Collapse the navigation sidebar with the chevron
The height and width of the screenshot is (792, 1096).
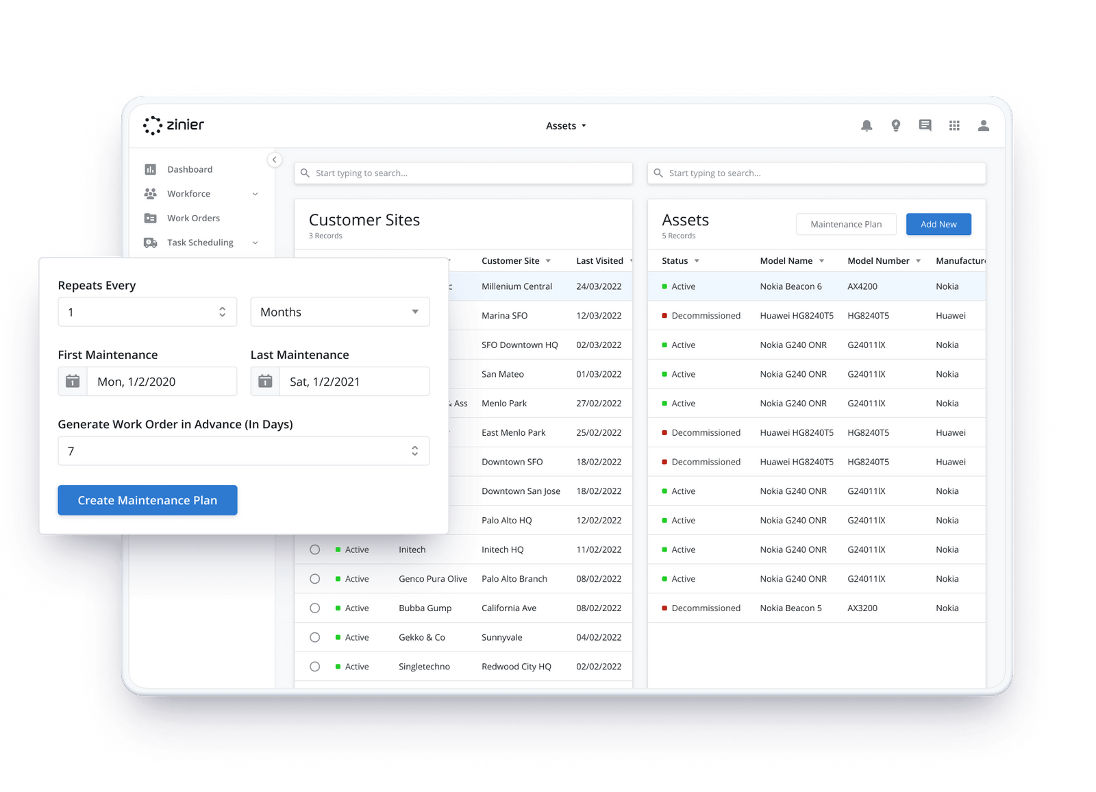click(x=275, y=159)
